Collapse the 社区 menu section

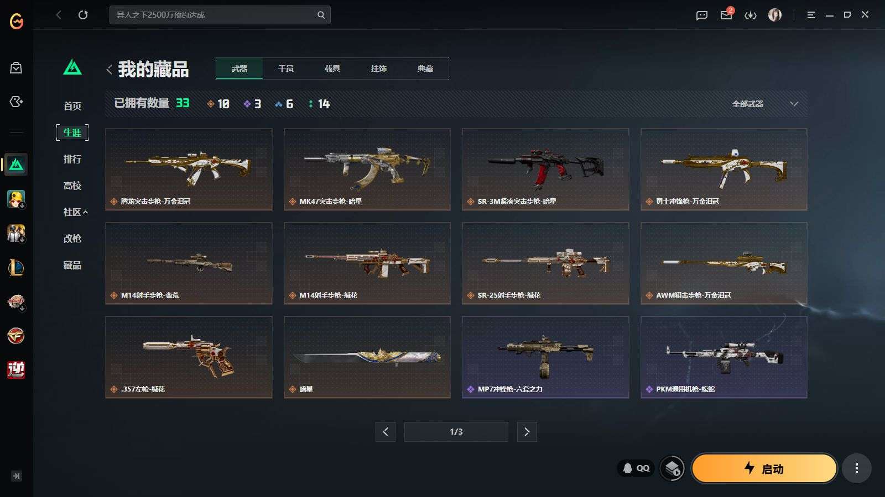[75, 212]
